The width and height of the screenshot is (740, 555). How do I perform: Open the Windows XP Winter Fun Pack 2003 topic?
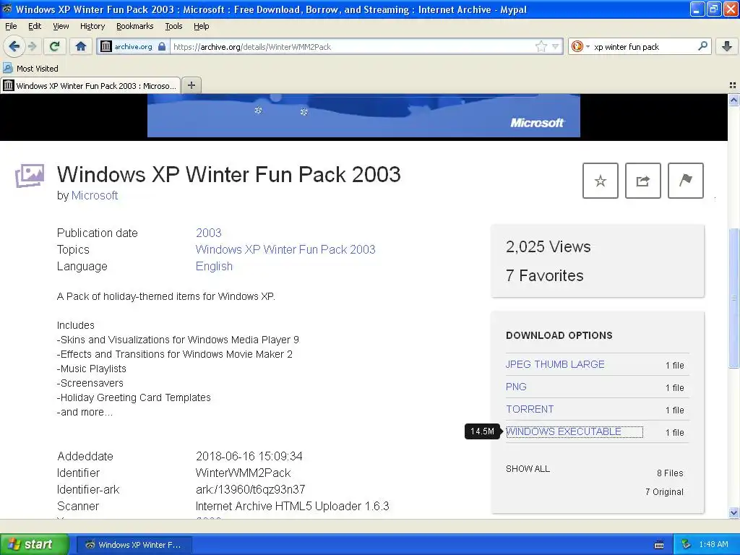[x=285, y=249]
